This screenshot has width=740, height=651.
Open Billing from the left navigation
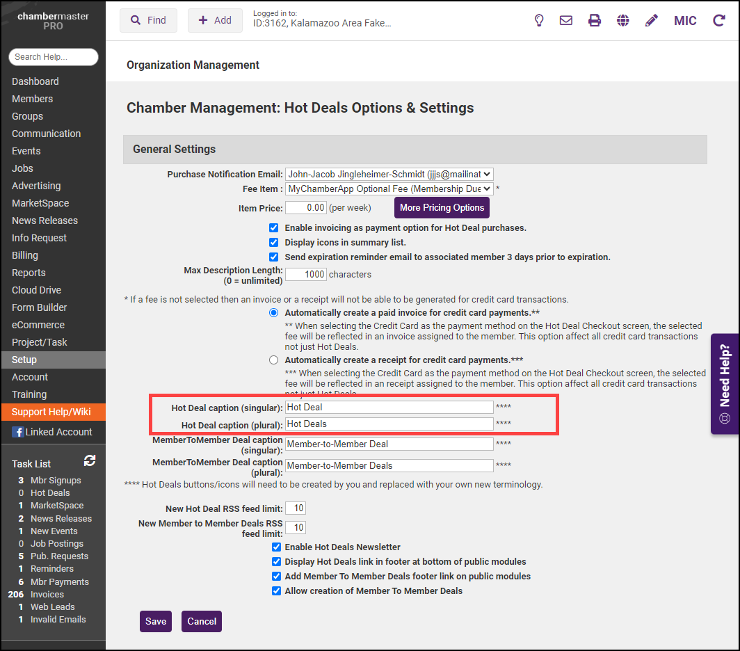[25, 255]
